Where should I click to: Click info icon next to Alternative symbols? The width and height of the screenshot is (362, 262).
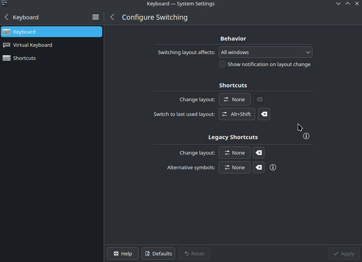click(273, 167)
